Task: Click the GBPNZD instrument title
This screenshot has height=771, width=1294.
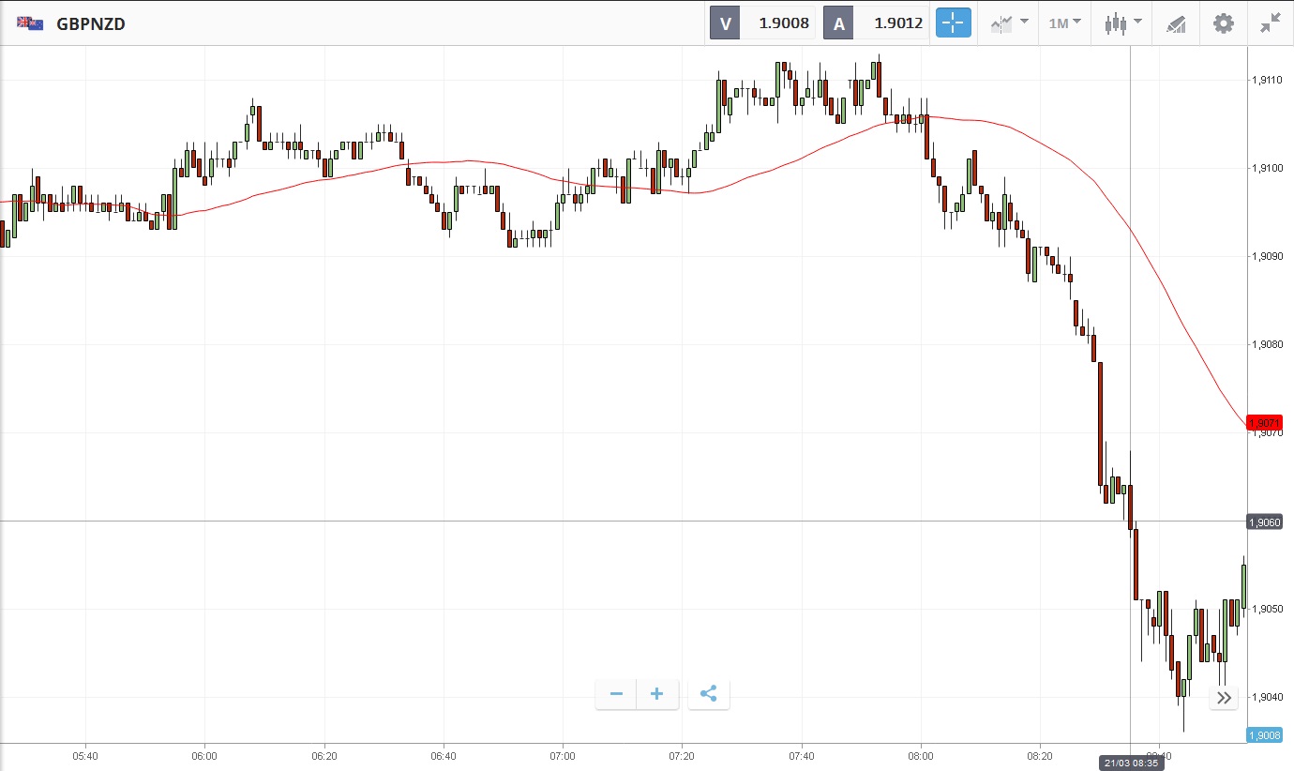Action: click(91, 24)
